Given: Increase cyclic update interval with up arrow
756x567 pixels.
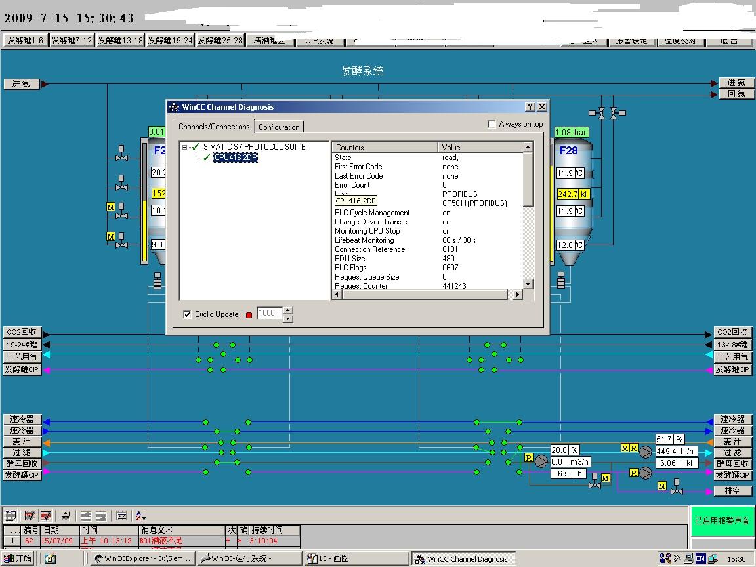Looking at the screenshot, I should 288,310.
